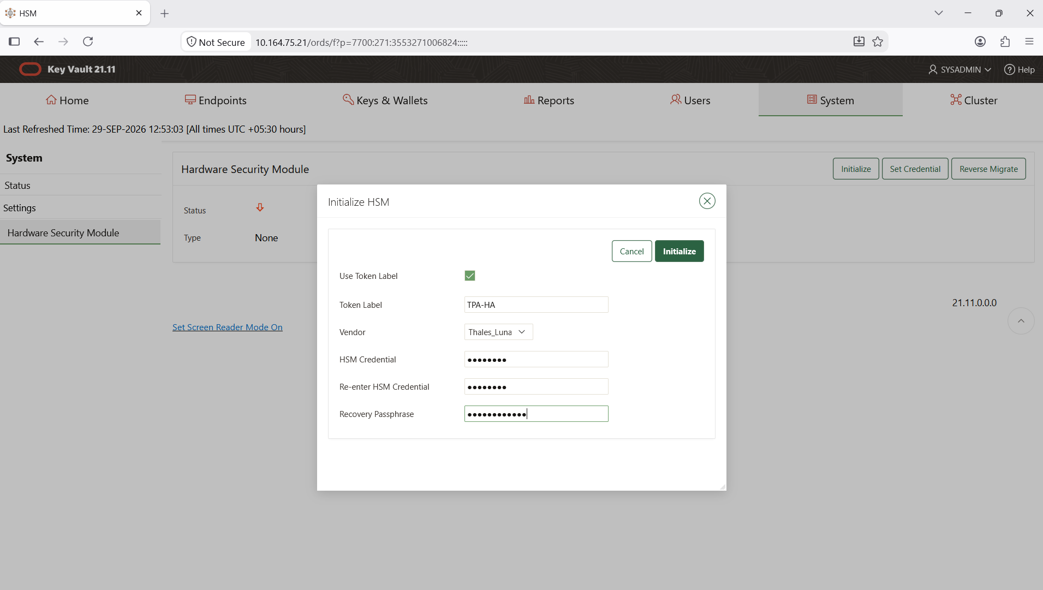Select the Users tab

690,100
